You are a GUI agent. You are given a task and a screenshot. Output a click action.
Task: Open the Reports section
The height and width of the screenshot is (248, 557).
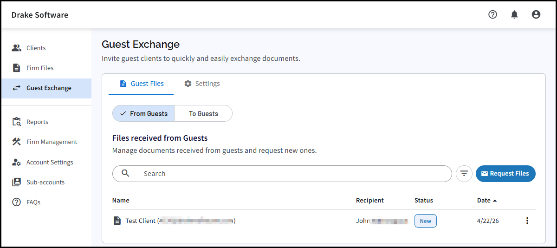point(37,122)
